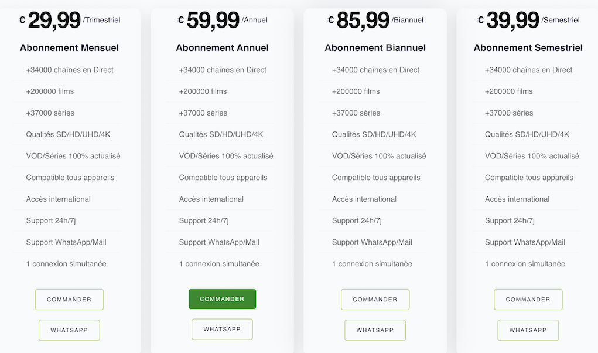
Task: Click the Abonnement Biannuel heading
Action: pos(375,48)
